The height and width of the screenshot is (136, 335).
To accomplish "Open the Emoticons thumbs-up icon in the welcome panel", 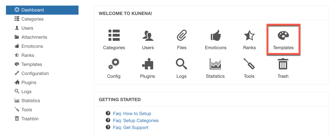I will (x=216, y=35).
